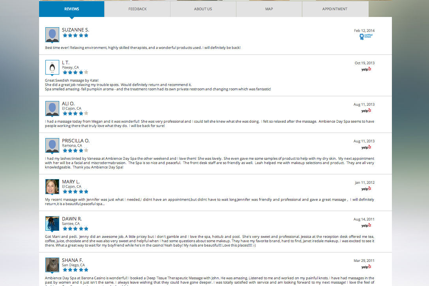Click the Yelp logo on Priscilla O.'s review

coord(366,148)
